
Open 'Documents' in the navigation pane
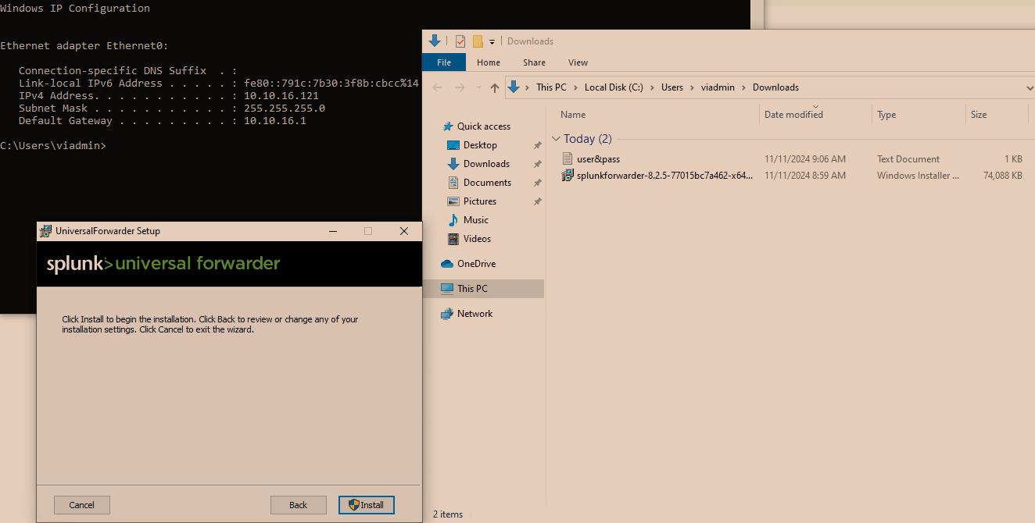tap(487, 183)
